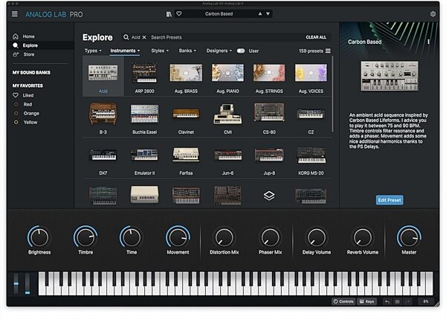
Task: Select the ARP 2600 instrument
Action: click(144, 77)
